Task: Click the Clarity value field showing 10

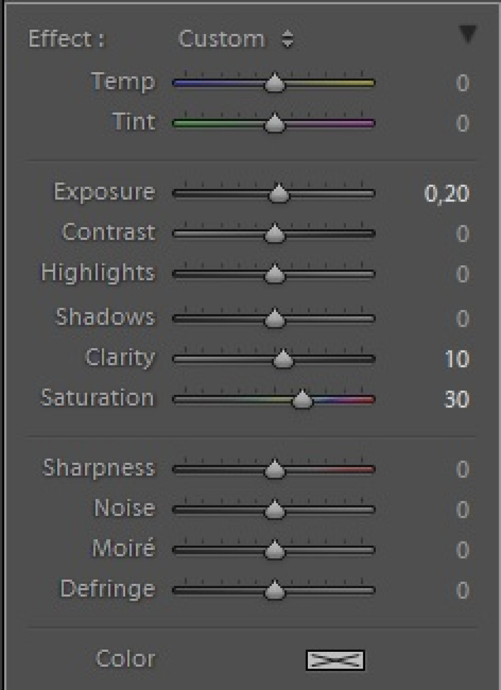Action: click(x=456, y=359)
